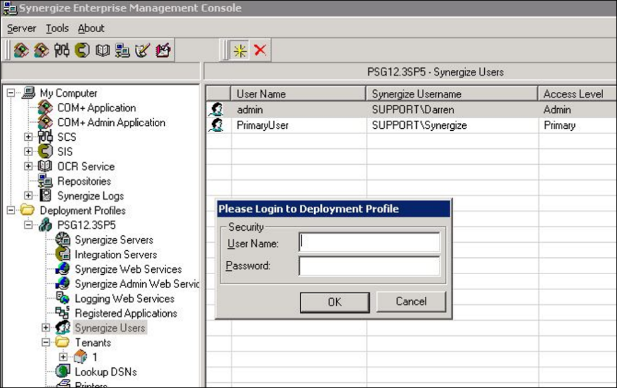Click the Synergize Logs icon in the tree
Screen dimensions: 617x388
point(45,196)
